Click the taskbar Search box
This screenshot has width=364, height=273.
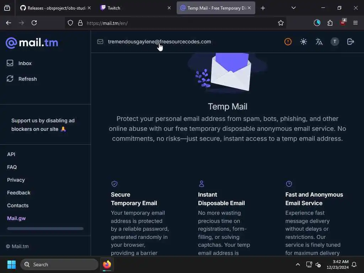(x=59, y=264)
